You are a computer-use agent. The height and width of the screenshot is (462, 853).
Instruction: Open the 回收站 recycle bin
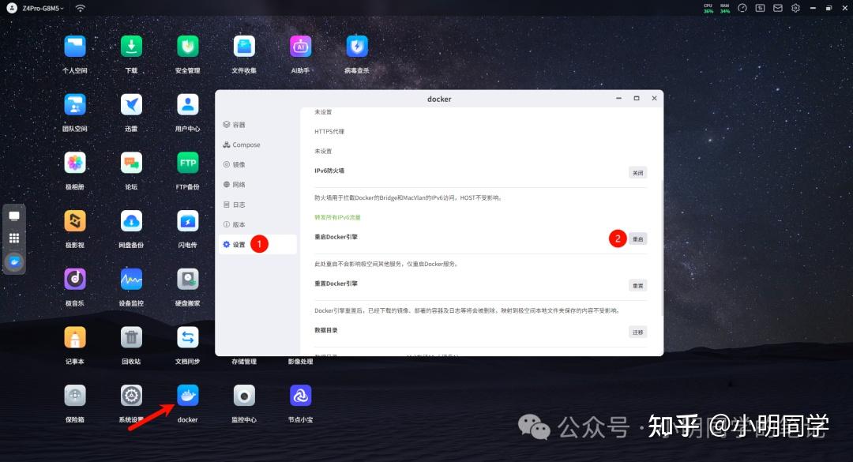coord(131,338)
